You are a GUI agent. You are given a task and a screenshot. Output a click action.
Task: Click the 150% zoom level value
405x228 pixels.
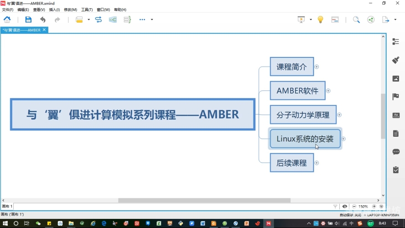(363, 207)
